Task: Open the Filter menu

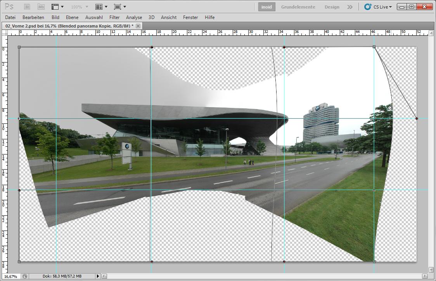Action: pos(114,17)
